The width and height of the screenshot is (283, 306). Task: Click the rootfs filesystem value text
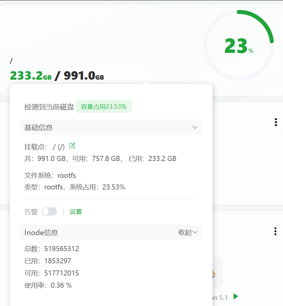pyautogui.click(x=66, y=175)
